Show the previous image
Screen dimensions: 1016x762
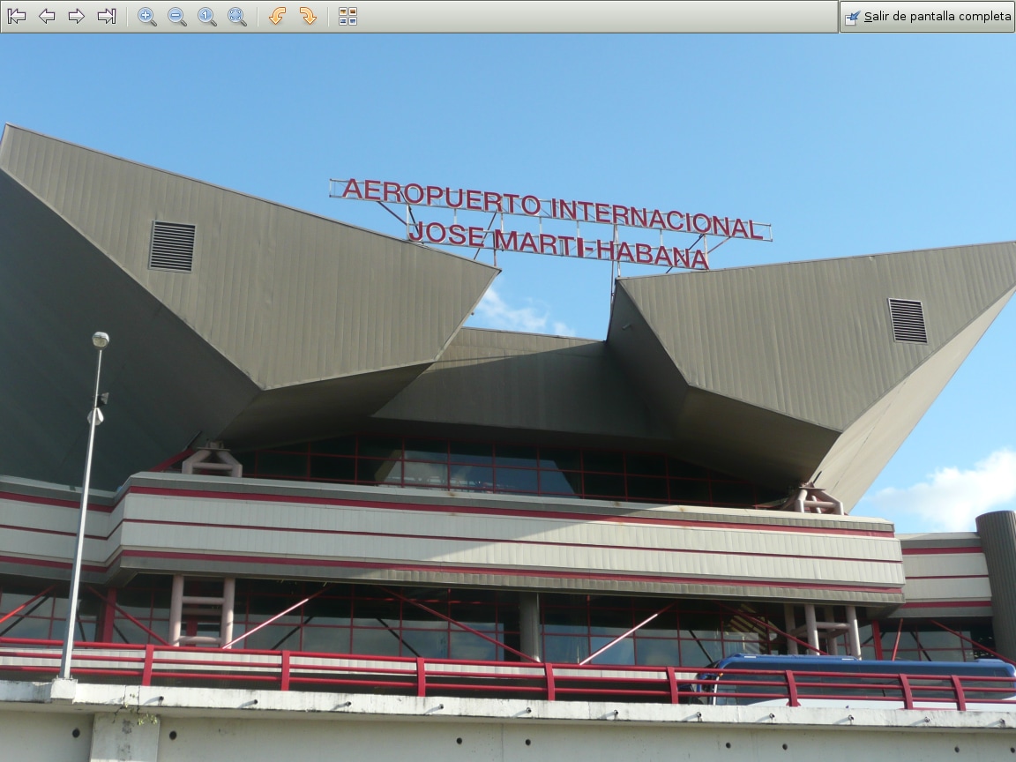point(47,16)
